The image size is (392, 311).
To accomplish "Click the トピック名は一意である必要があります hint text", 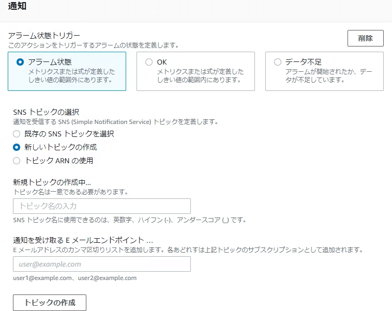I will click(70, 192).
